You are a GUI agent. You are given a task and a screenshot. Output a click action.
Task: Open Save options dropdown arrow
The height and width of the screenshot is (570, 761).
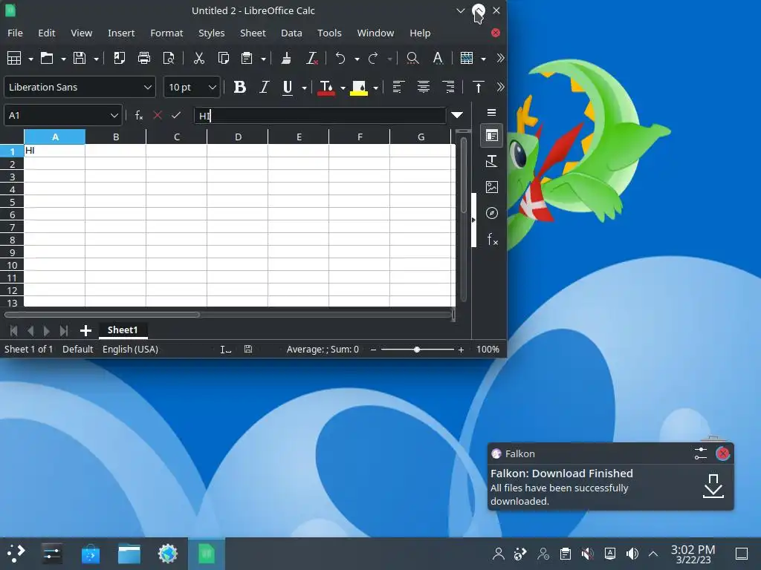pyautogui.click(x=96, y=59)
